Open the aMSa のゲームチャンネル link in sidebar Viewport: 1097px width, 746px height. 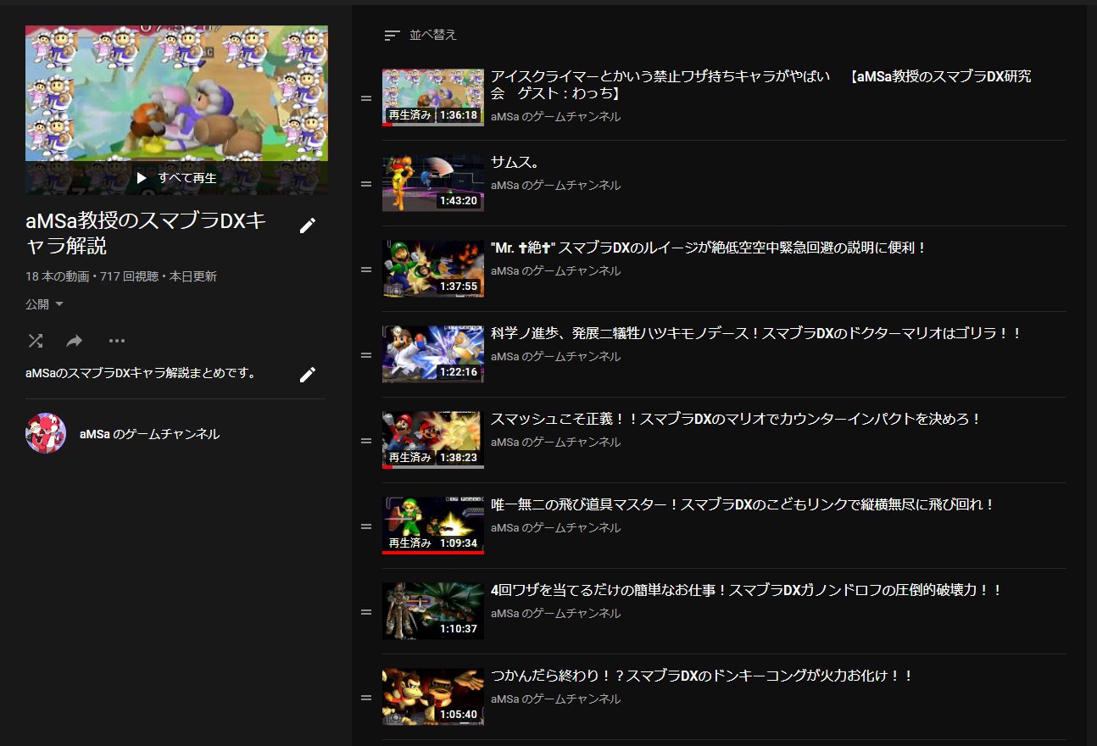tap(149, 434)
